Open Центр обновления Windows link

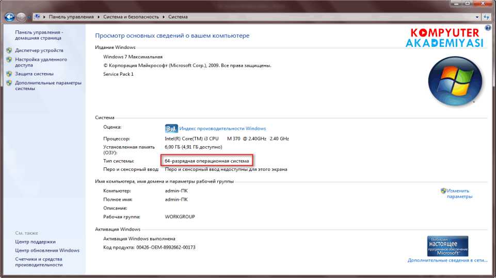tap(47, 250)
